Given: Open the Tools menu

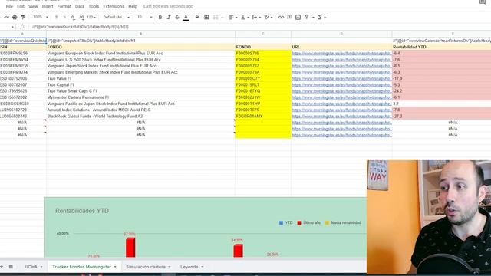Looking at the screenshot, I should 94,6.
